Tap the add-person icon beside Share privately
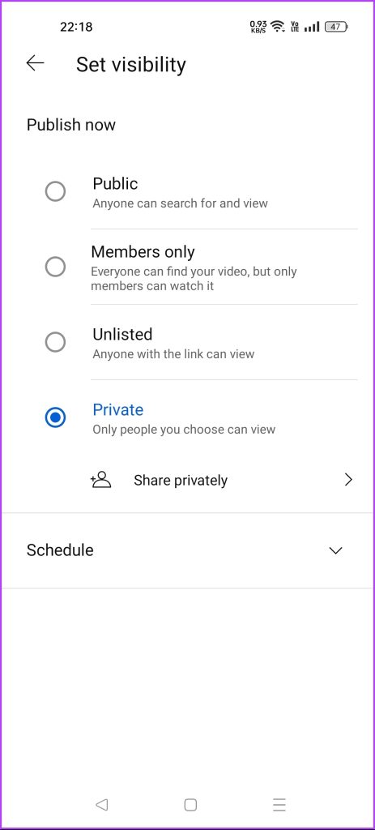This screenshot has height=830, width=375. coord(100,480)
